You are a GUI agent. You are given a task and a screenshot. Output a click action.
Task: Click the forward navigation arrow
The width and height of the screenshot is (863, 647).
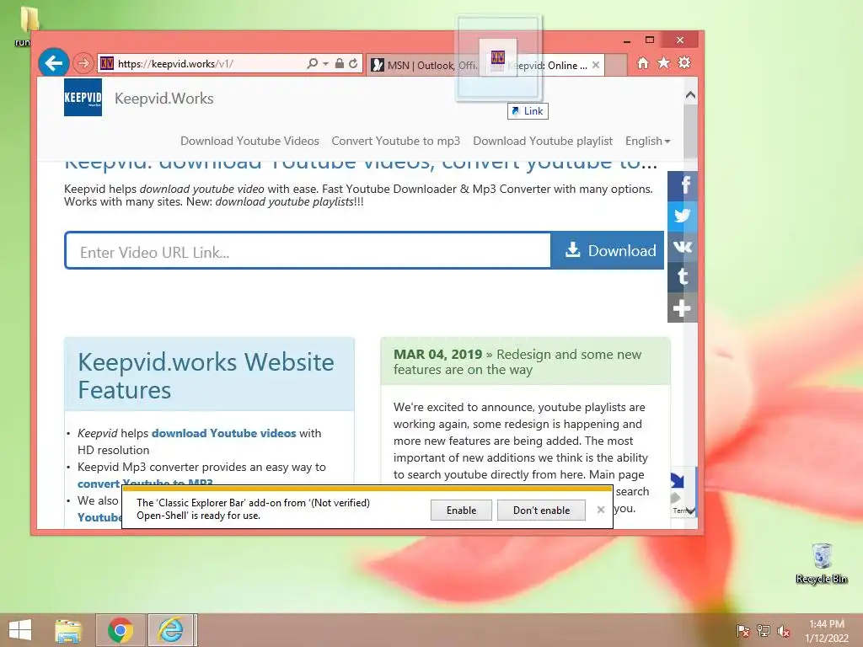pos(83,63)
